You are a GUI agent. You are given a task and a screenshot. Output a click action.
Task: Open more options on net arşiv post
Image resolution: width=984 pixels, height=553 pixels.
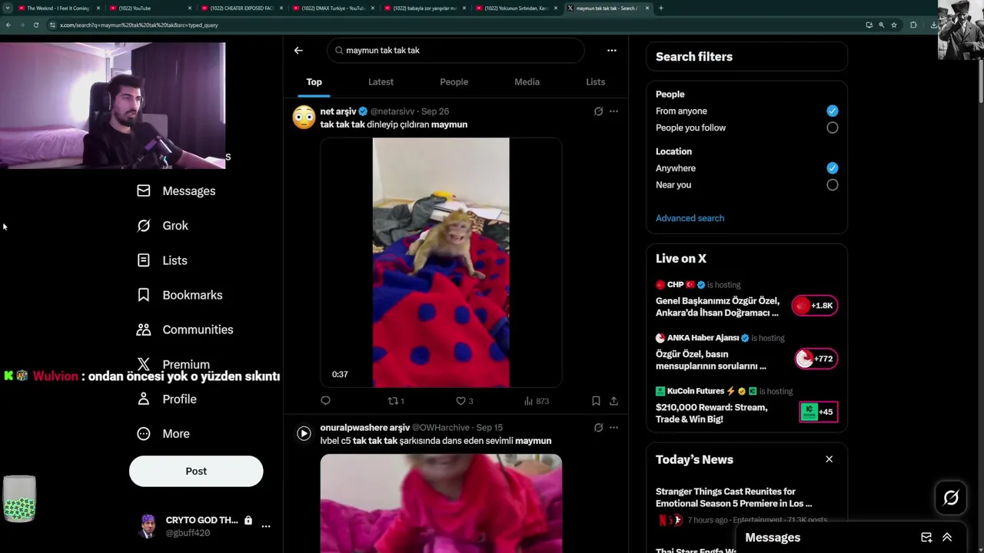613,111
